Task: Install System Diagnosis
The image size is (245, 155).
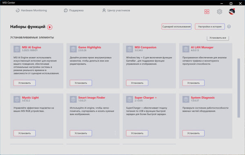Action: point(194,133)
